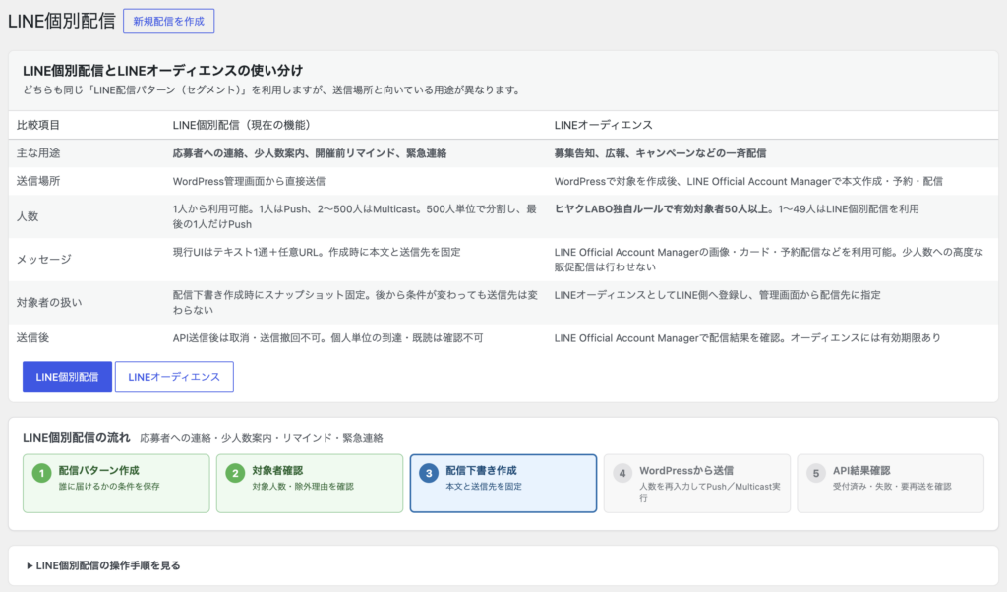Click cell API送信後は取消・送信撤回不可
This screenshot has width=1007, height=592.
coord(327,337)
